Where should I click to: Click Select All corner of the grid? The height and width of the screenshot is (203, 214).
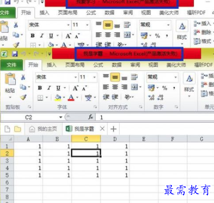click(7, 139)
